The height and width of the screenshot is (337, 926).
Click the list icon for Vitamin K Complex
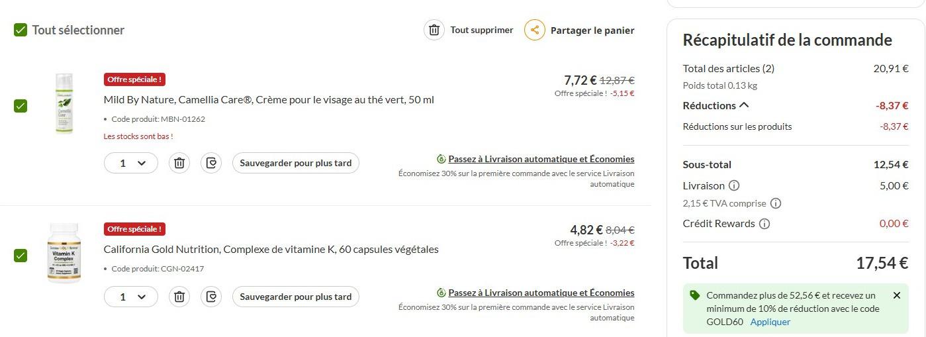pyautogui.click(x=211, y=297)
